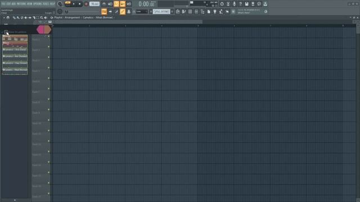Select the Slice tool in playlist toolbar
Image resolution: width=360 pixels, height=202 pixels.
34,17
